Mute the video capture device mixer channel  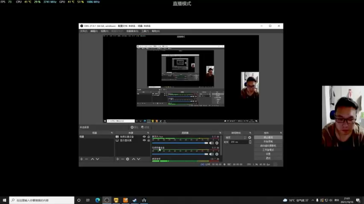coord(211,154)
